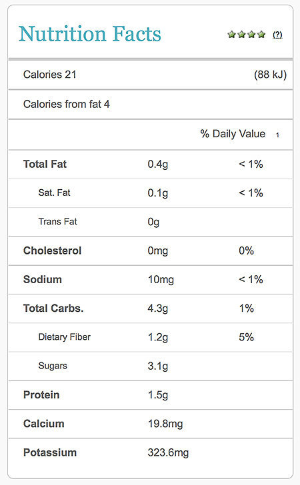300x485 pixels.
Task: Click the Sugars 3.1g amount
Action: [x=158, y=366]
